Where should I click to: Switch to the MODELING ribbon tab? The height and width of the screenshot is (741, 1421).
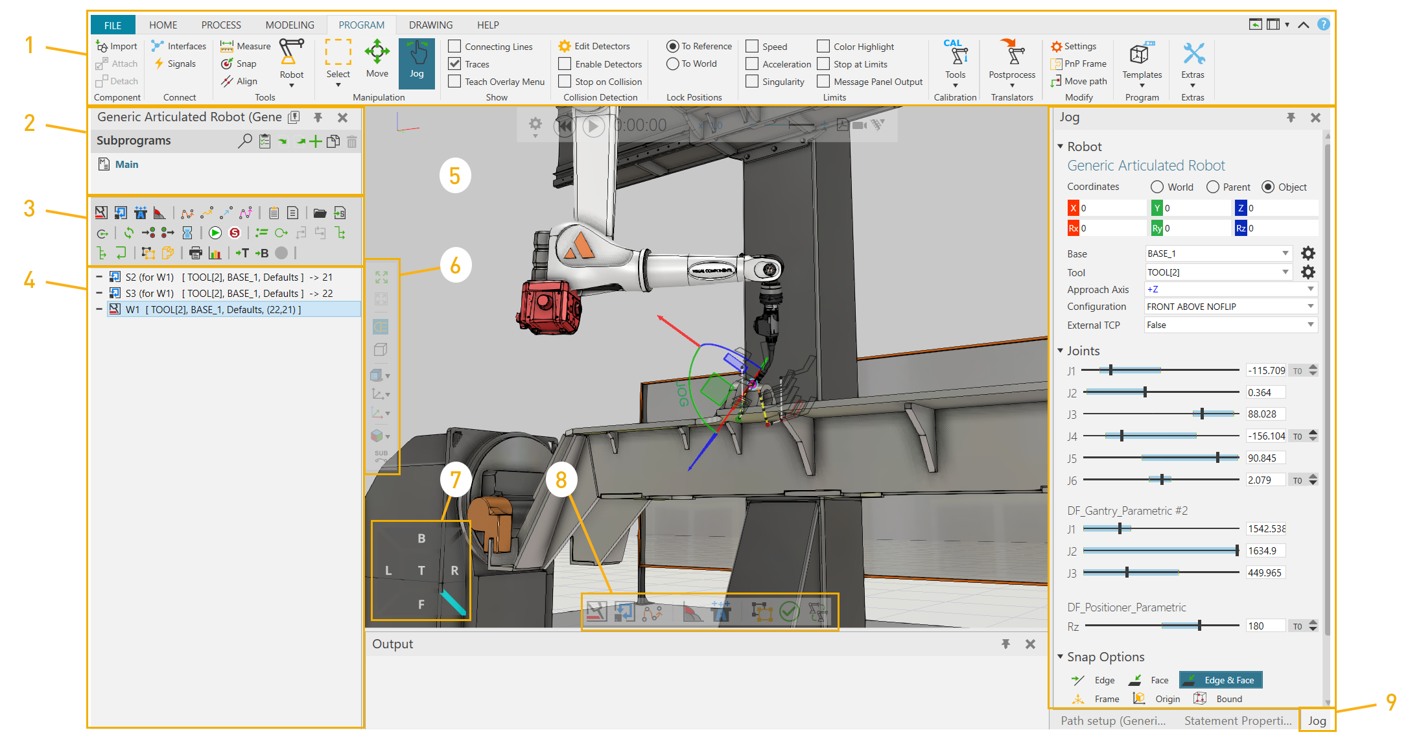pos(289,25)
